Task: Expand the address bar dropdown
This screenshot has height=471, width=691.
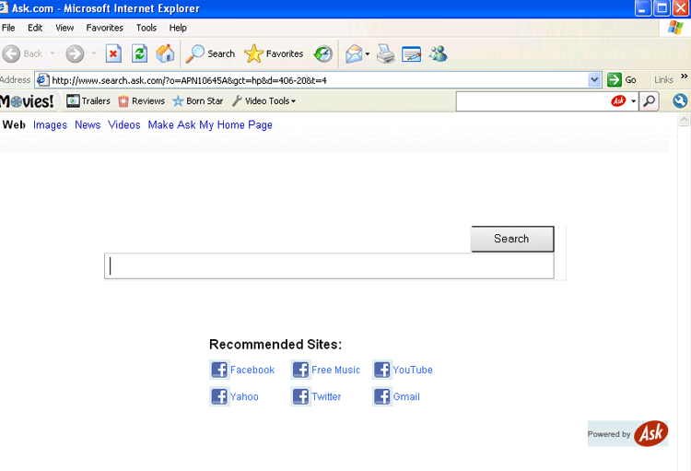Action: point(594,80)
